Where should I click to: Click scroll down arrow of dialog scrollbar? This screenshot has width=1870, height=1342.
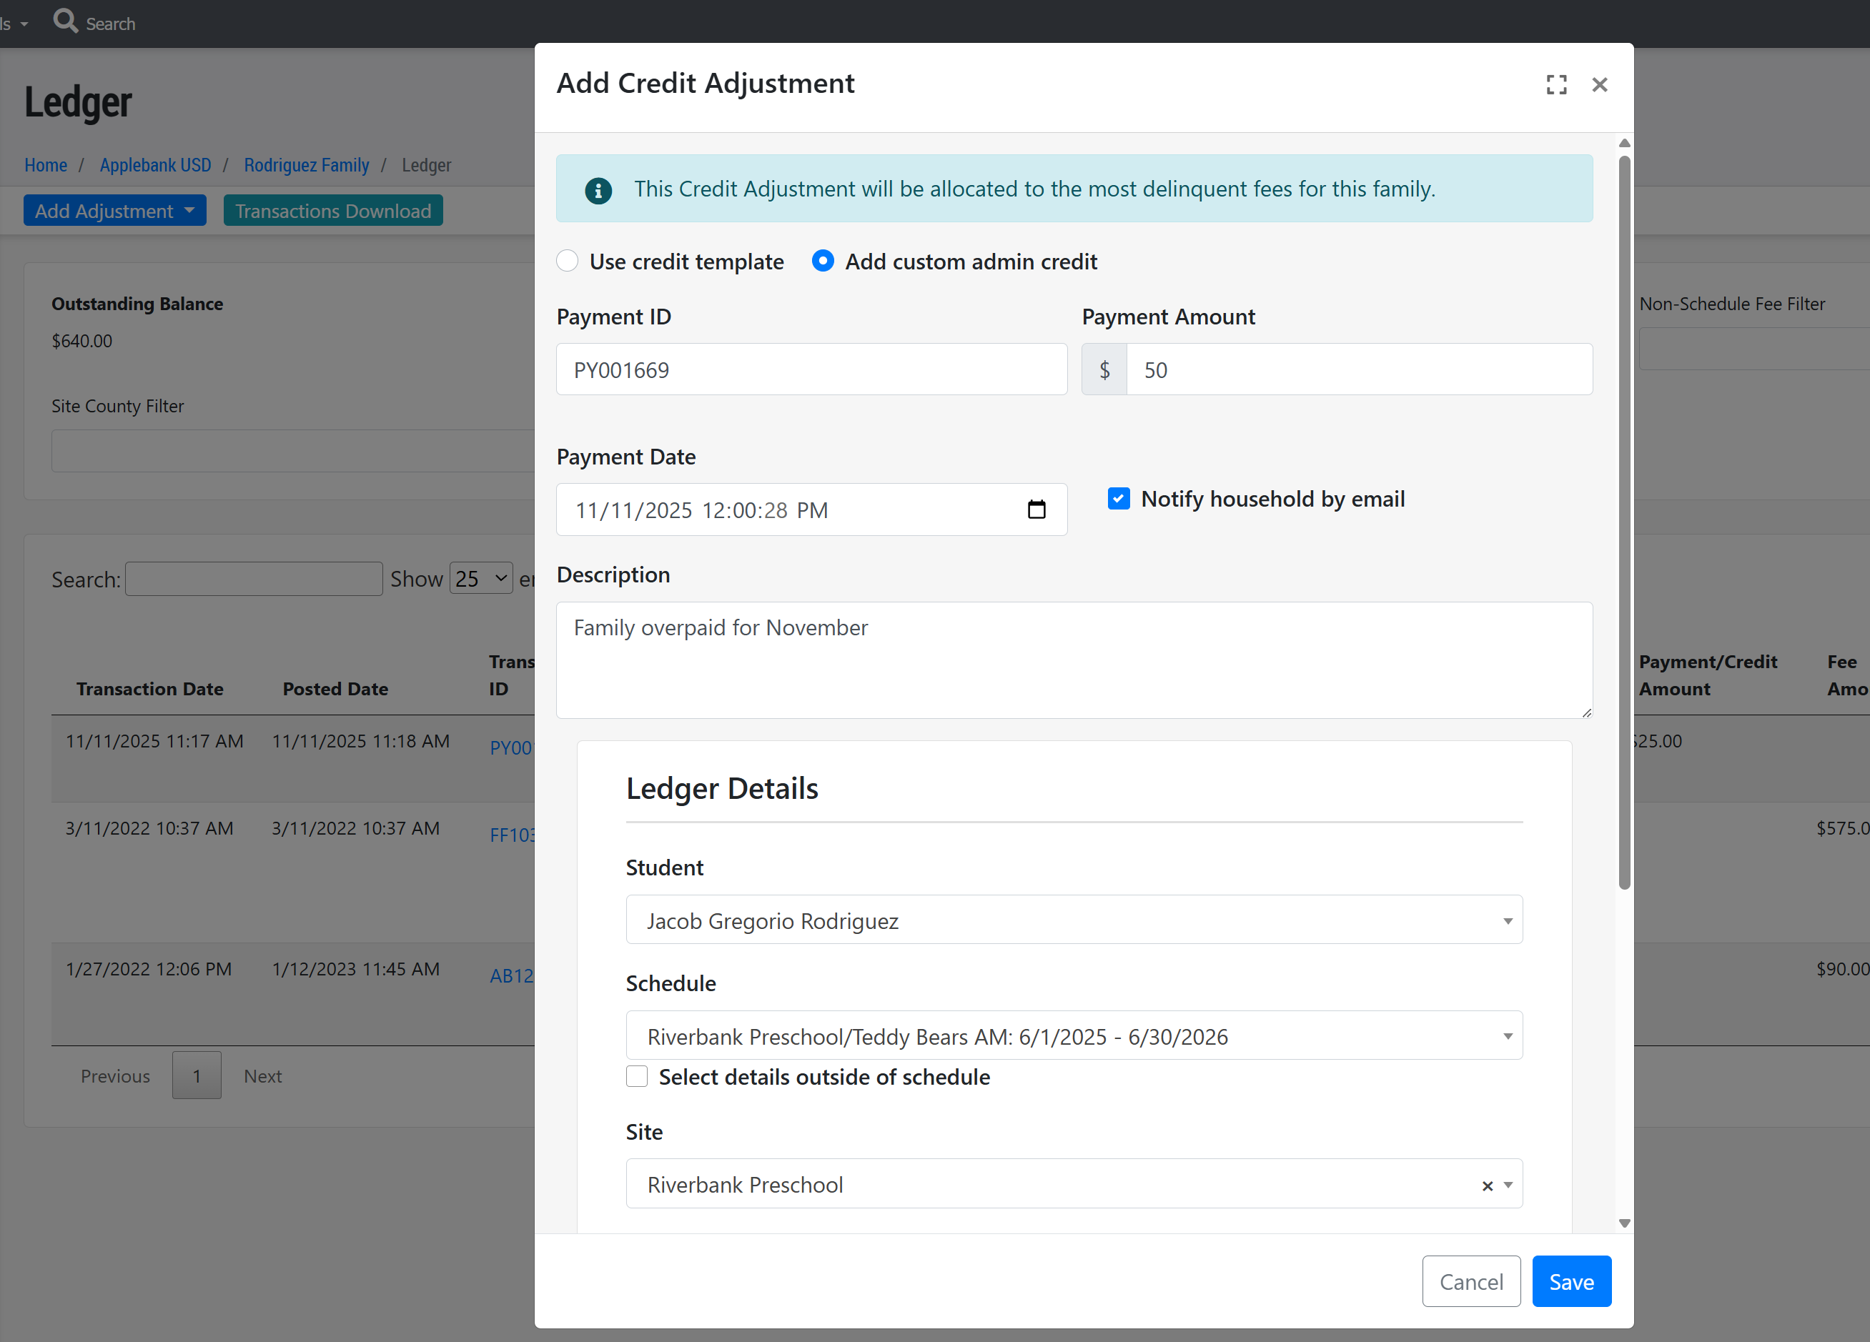(1624, 1223)
